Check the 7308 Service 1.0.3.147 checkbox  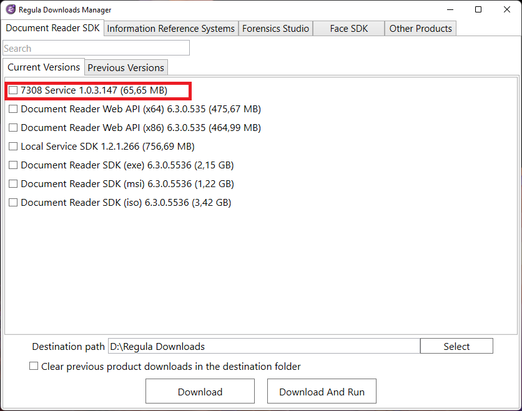13,90
